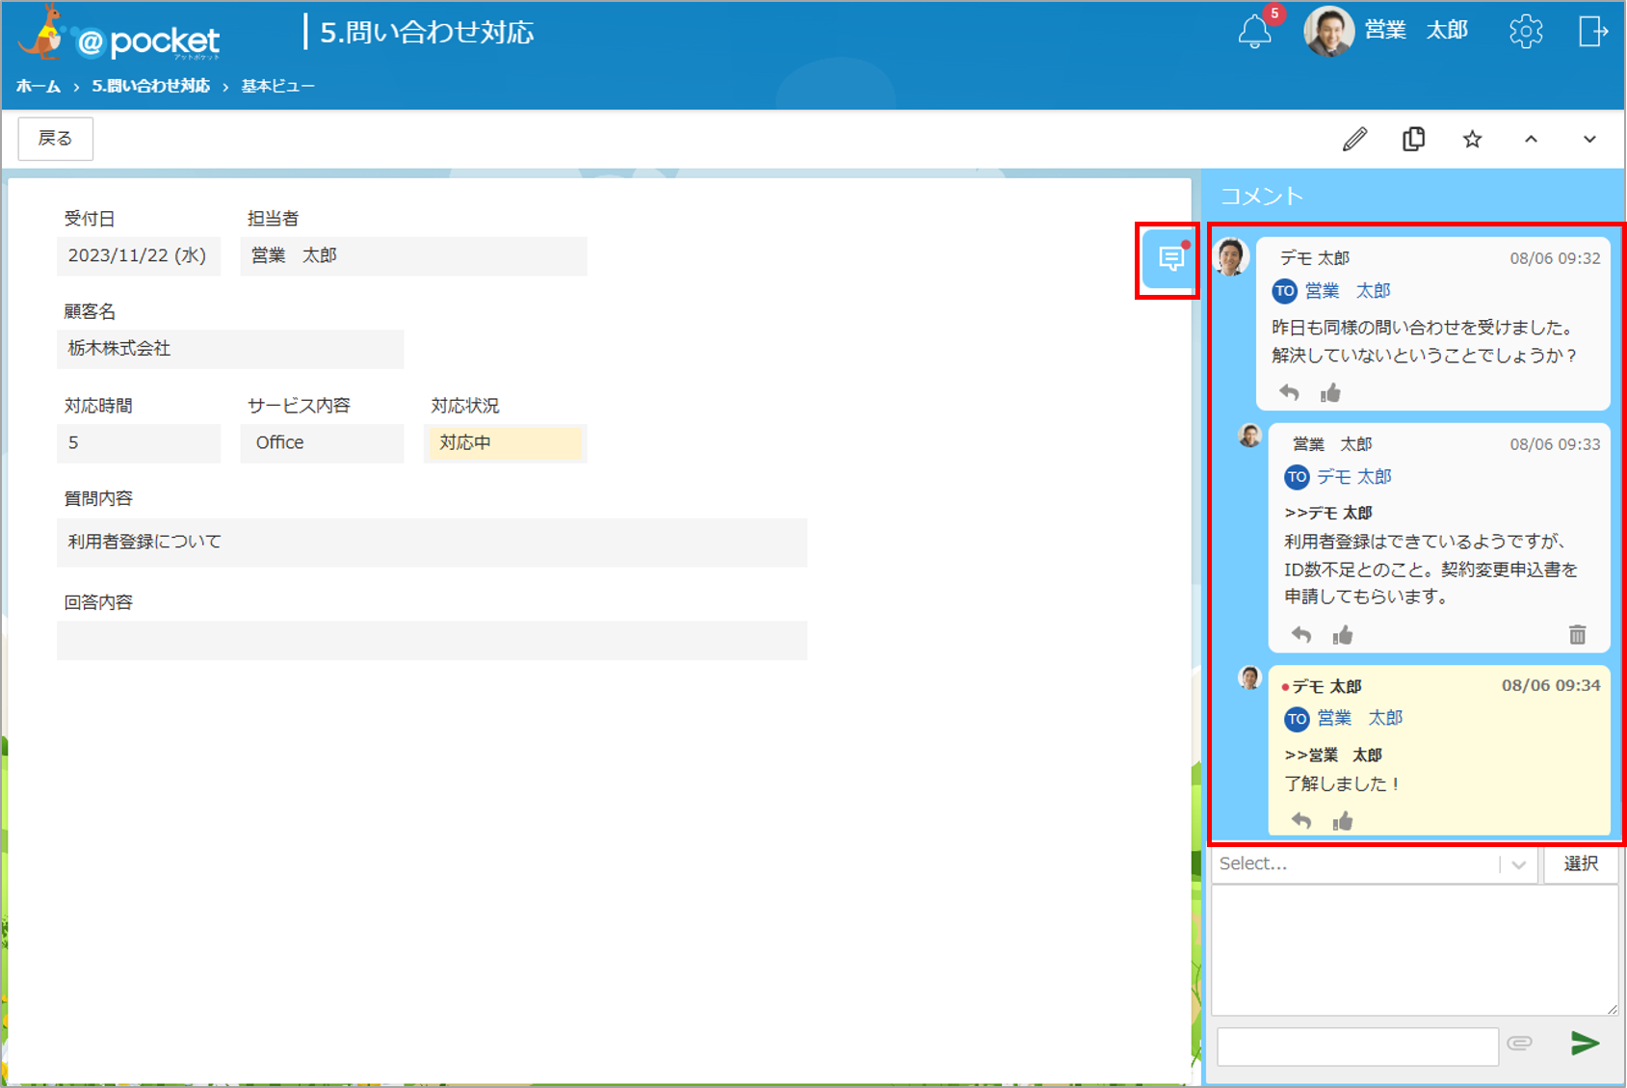Go to next record down chevron
1627x1088 pixels.
1589,140
